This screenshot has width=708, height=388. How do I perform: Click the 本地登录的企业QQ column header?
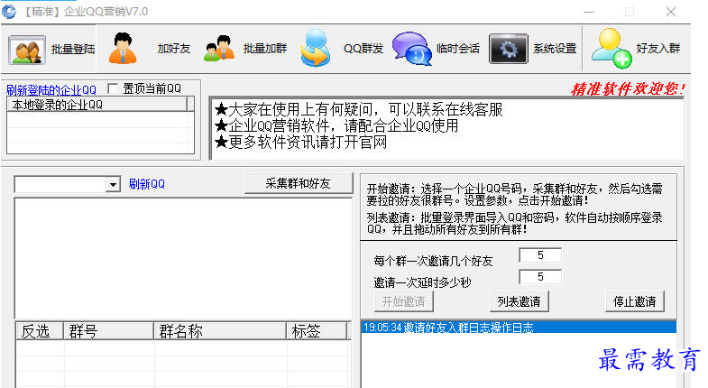[97, 105]
